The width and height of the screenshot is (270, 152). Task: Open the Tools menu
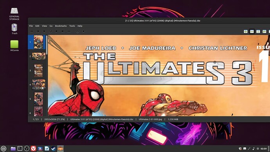point(72,26)
